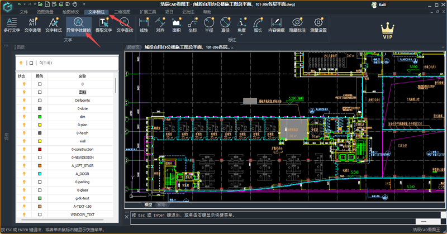Select the 多行文字 multiline text tool
Screen dimensions: 447x234
click(12, 23)
